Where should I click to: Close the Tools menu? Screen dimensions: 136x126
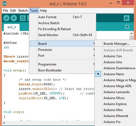click(34, 11)
